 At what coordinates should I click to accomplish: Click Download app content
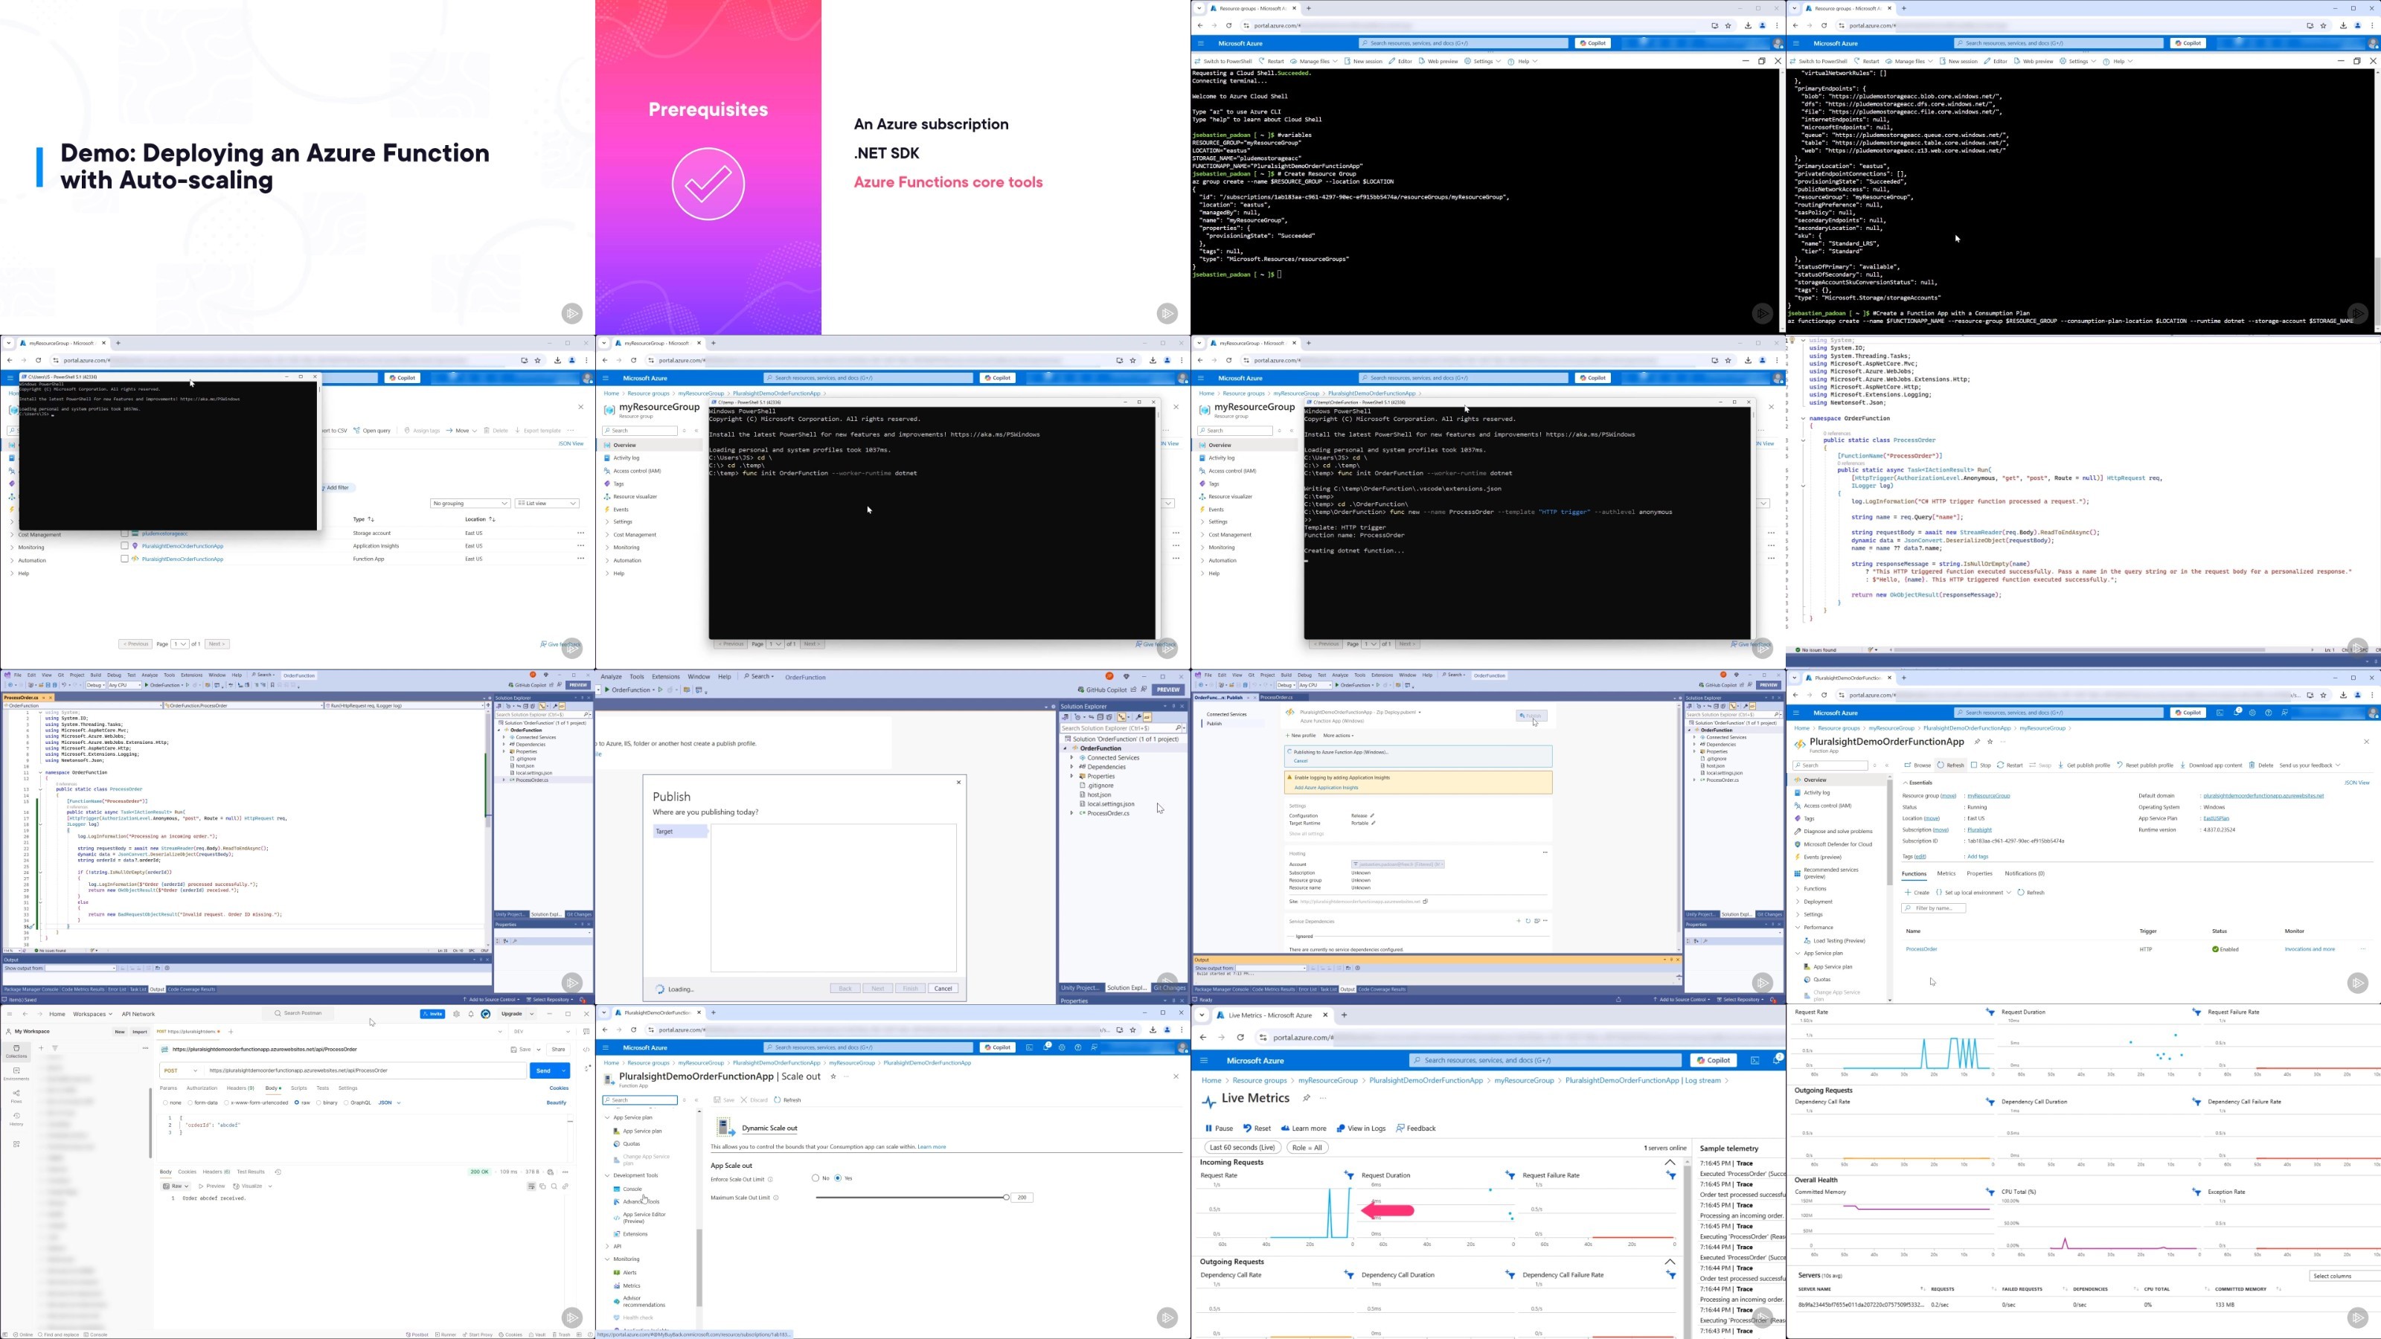coord(2211,765)
